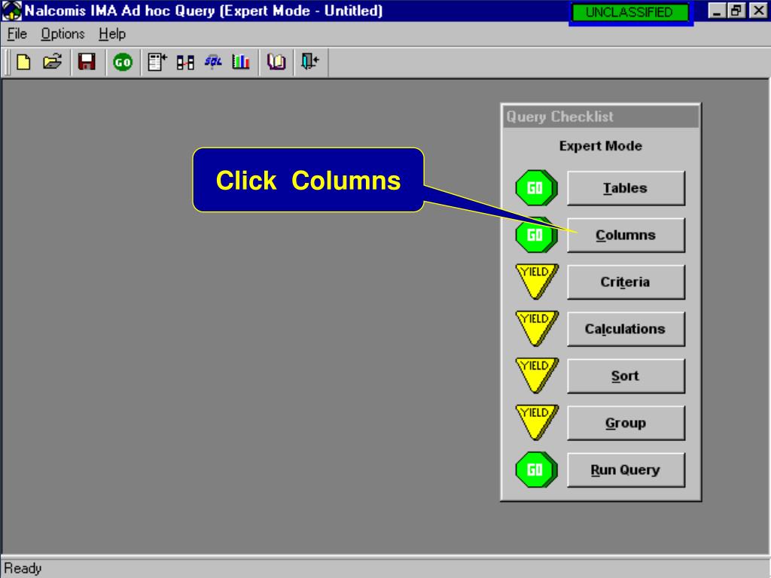771x578 pixels.
Task: Click the YIELD sign beside Sort
Action: tap(536, 375)
